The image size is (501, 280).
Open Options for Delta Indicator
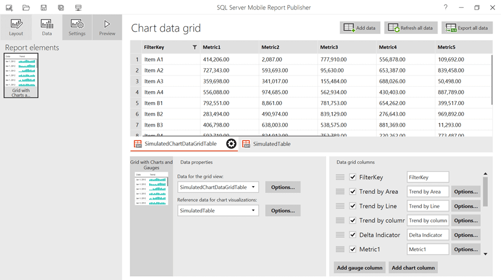(x=466, y=235)
